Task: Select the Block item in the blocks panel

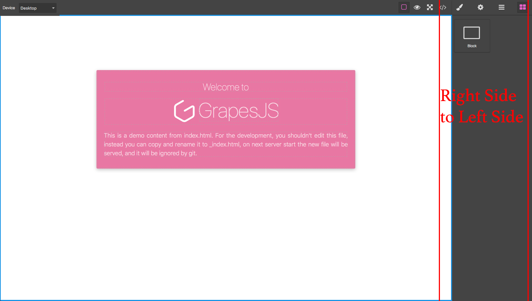Action: tap(472, 36)
